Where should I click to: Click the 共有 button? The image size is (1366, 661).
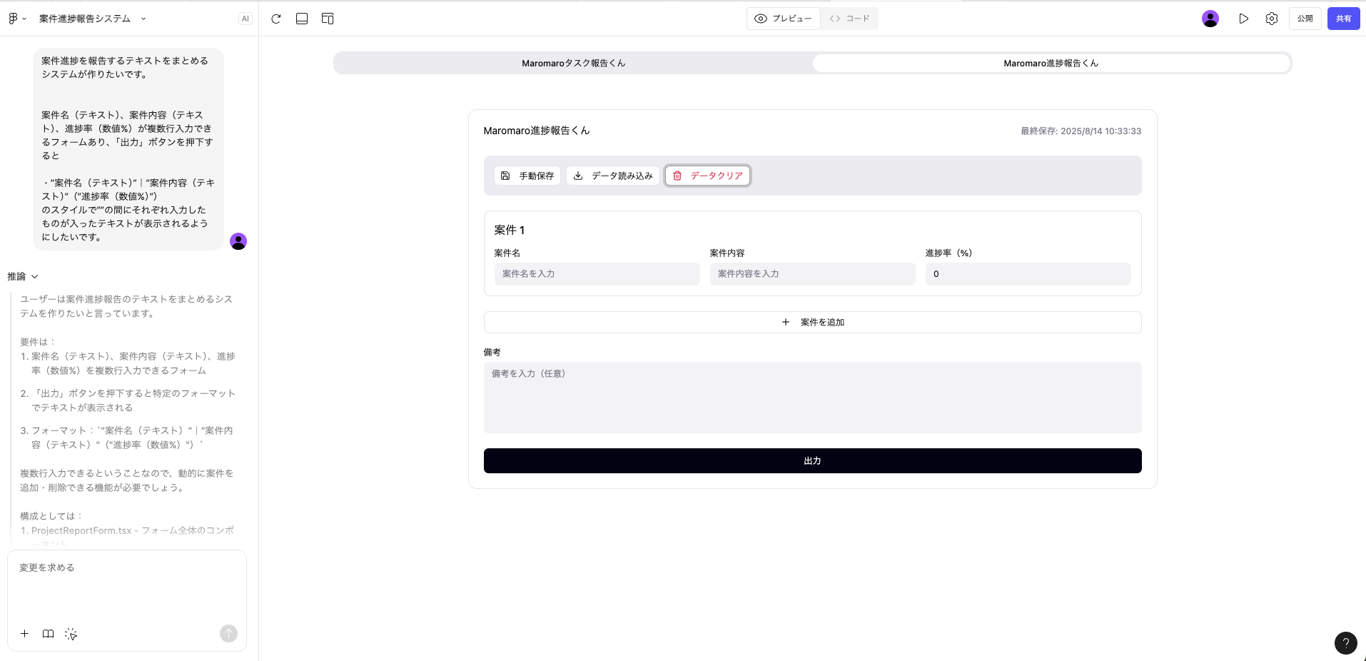1344,19
